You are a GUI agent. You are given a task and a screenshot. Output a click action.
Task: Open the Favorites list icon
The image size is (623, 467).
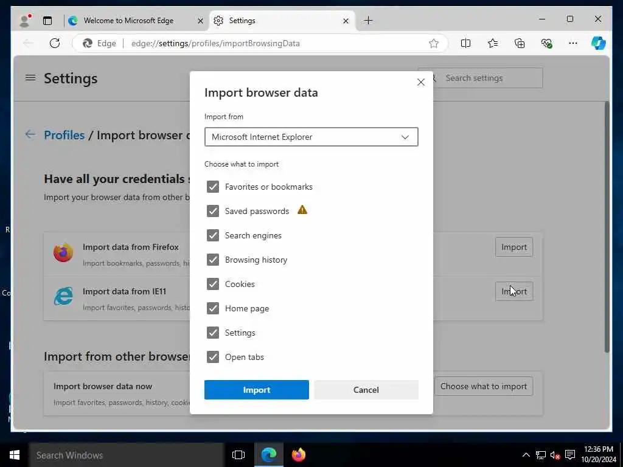tap(493, 43)
